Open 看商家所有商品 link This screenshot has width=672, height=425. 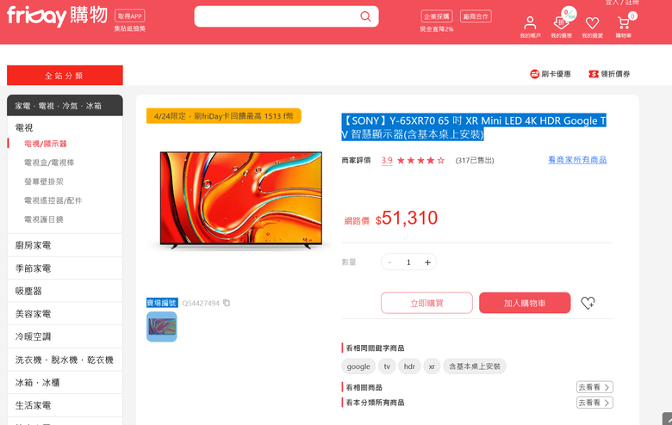(x=577, y=160)
